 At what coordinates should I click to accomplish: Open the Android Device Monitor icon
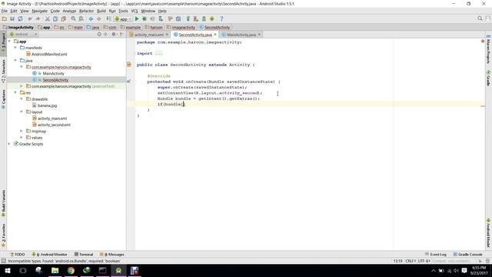click(x=212, y=18)
